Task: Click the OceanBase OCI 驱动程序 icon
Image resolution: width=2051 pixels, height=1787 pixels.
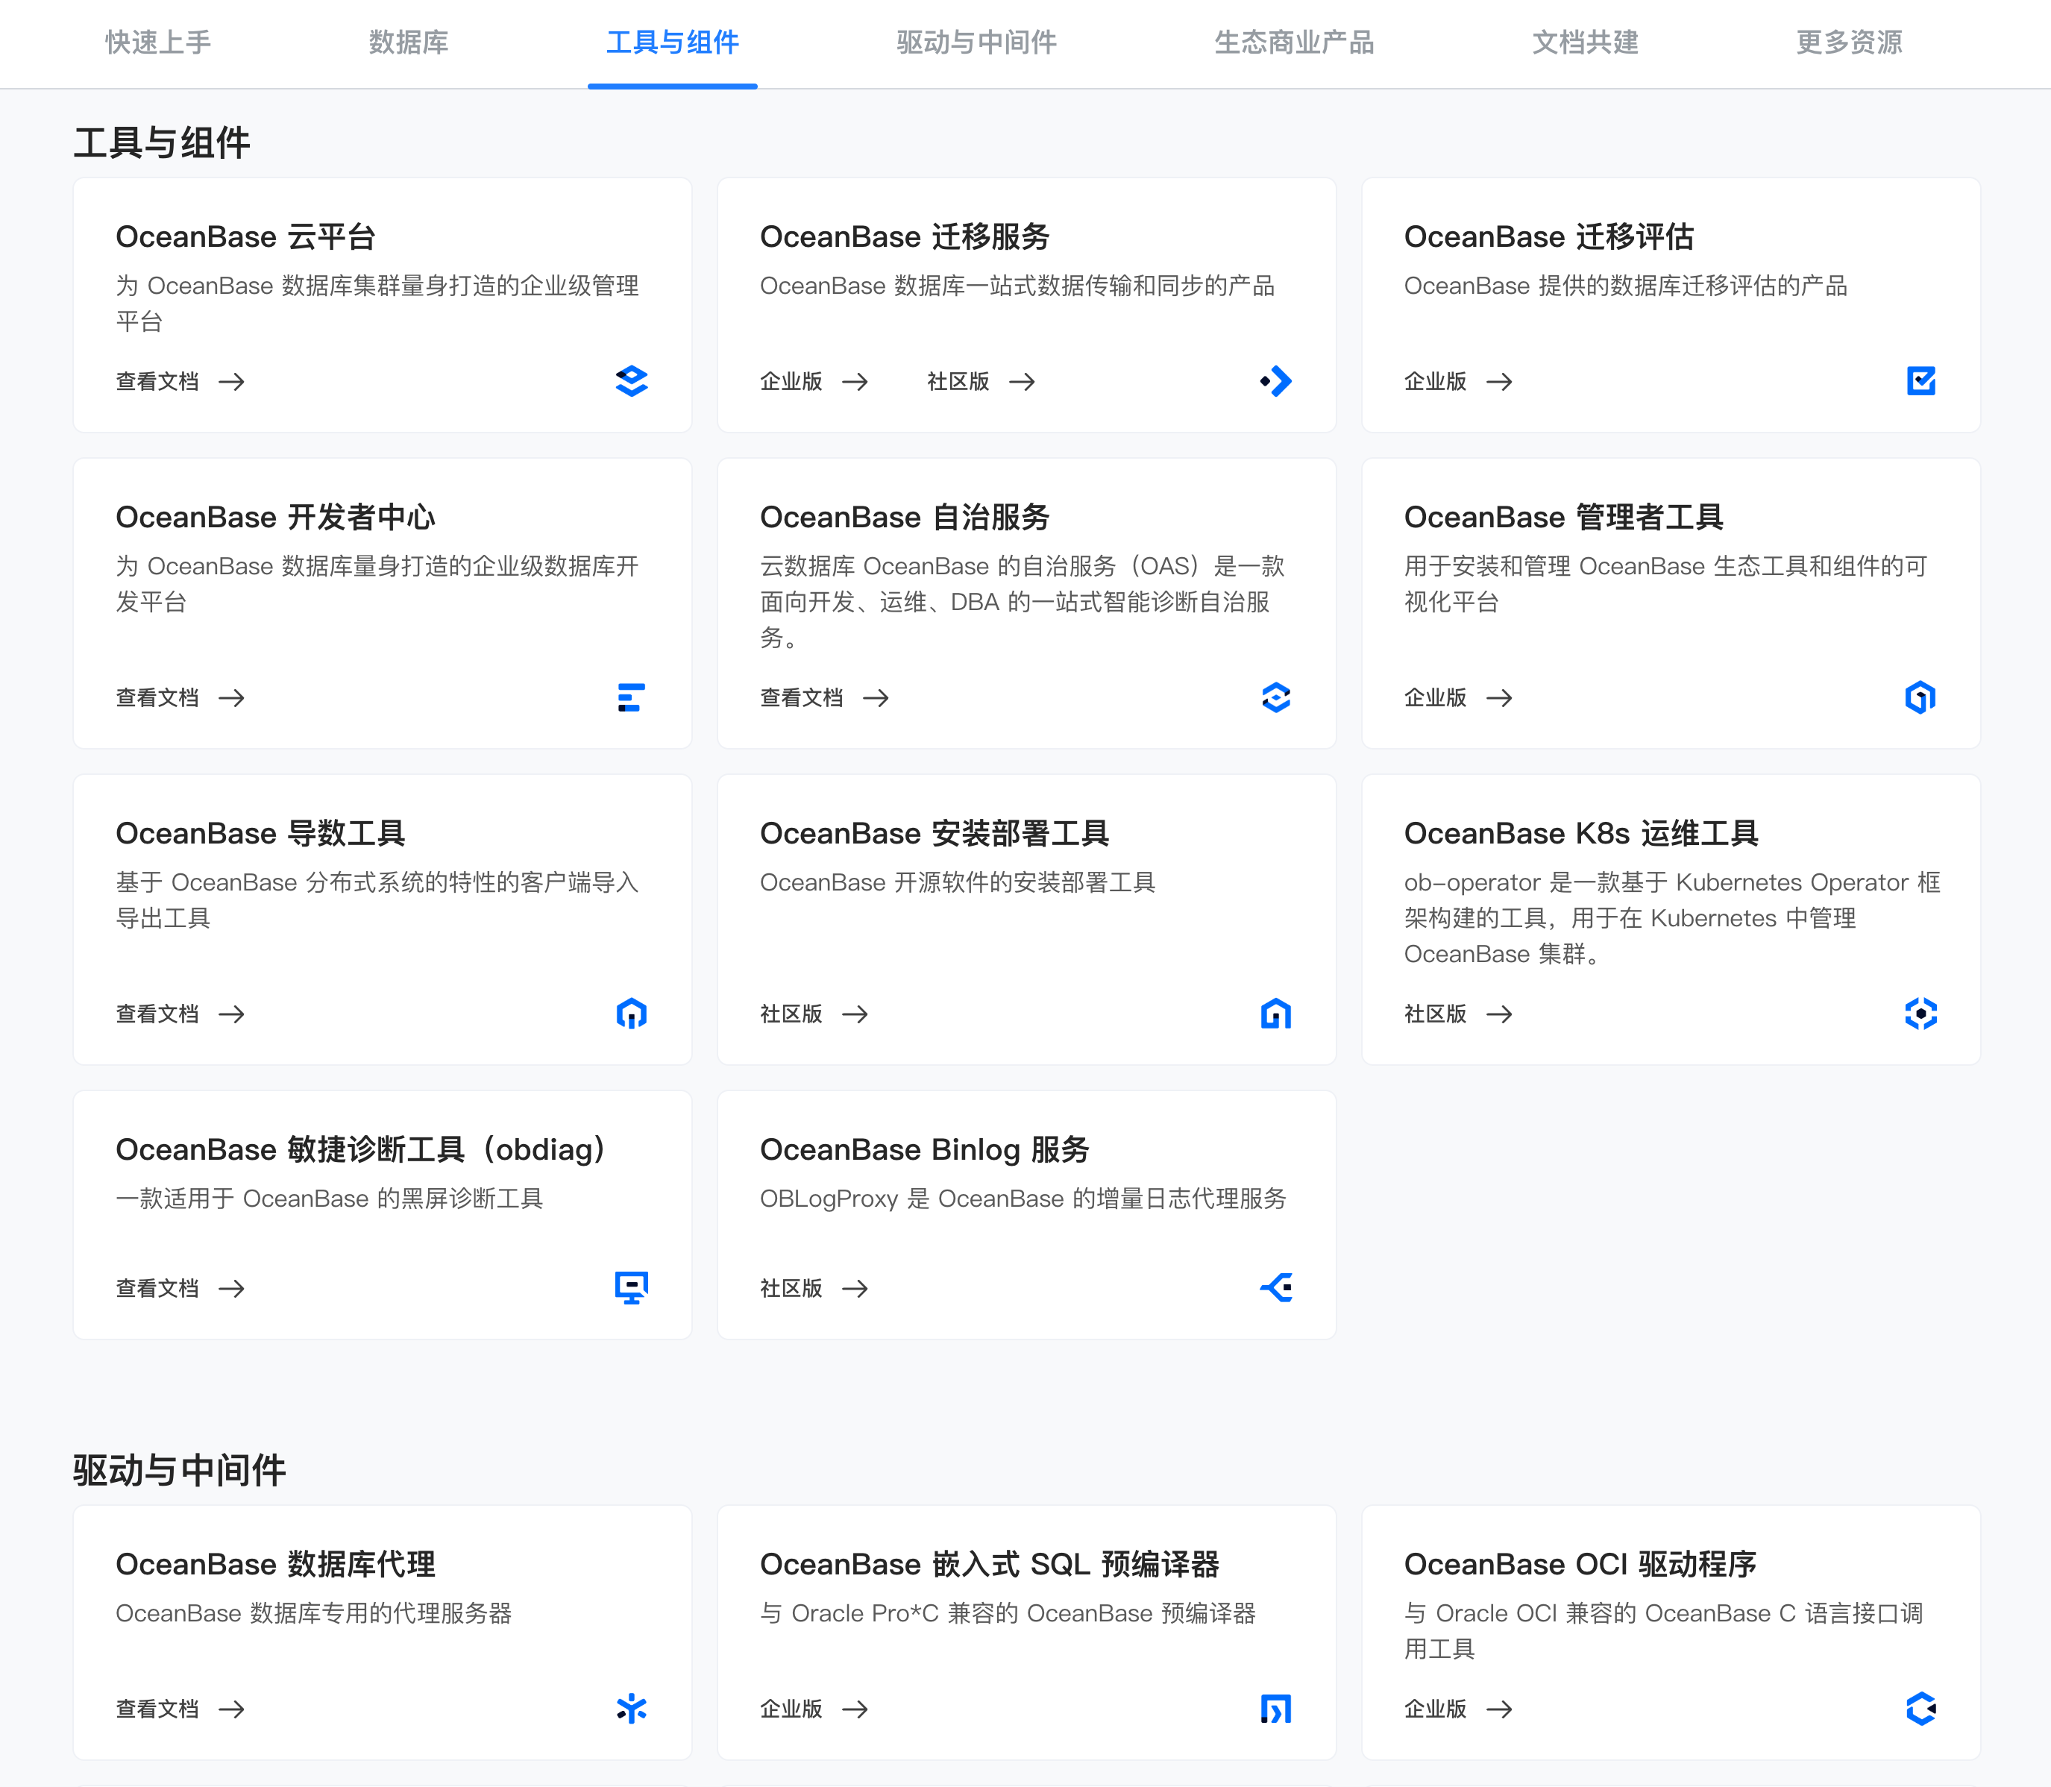Action: (x=1920, y=1708)
